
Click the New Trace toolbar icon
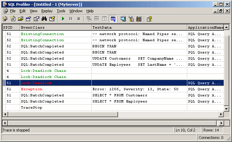point(5,19)
